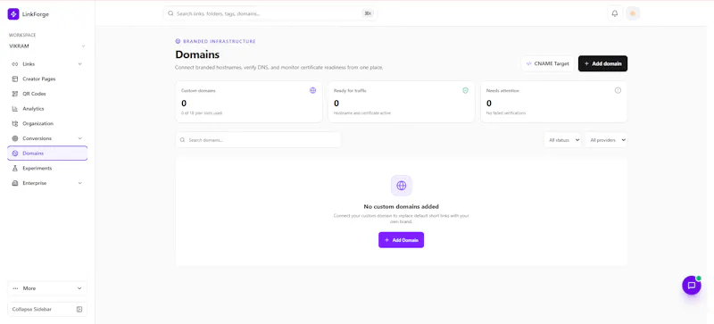Click the Branded Infrastructure label icon
The width and height of the screenshot is (714, 324).
pyautogui.click(x=178, y=41)
